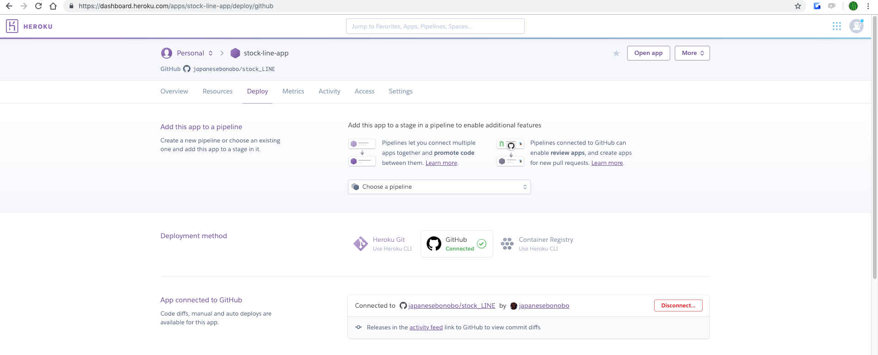The height and width of the screenshot is (355, 878).
Task: Click the page vertical scrollbar
Action: [875, 147]
